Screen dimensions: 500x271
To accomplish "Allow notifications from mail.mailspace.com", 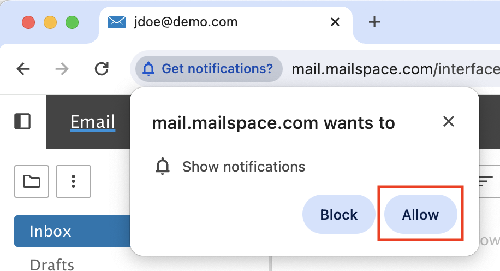I will [421, 215].
